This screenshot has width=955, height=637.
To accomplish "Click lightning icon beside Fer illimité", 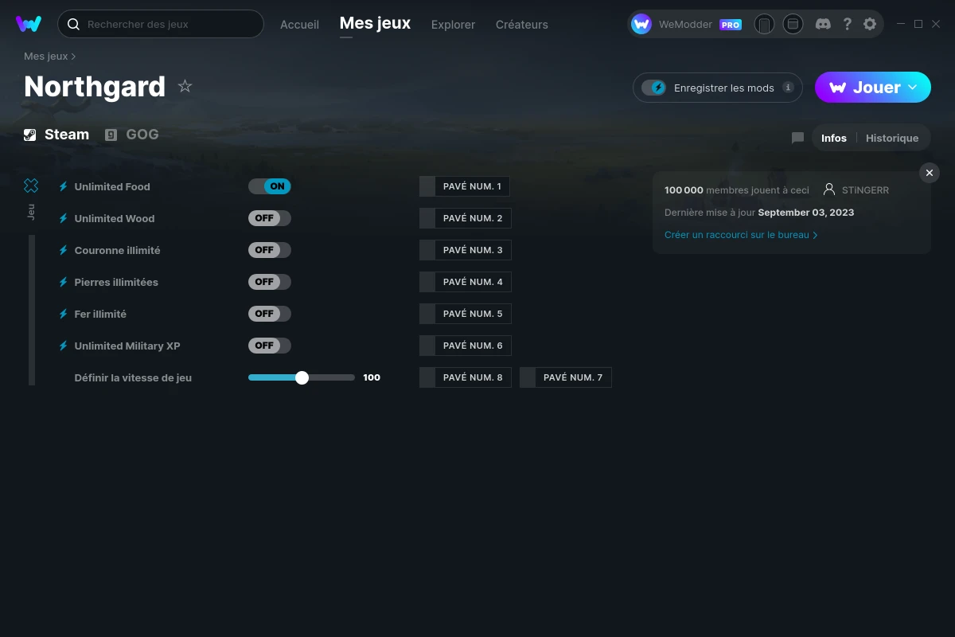I will click(63, 314).
